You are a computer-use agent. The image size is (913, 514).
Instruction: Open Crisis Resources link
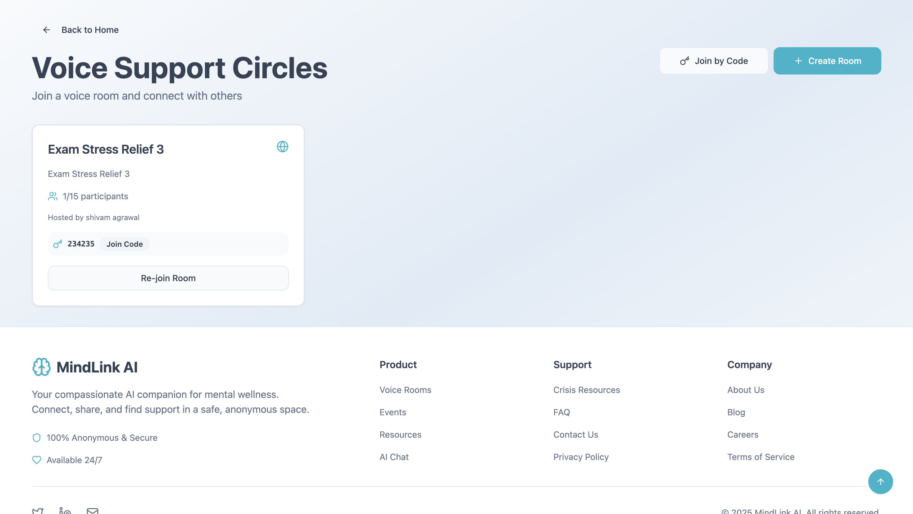586,390
